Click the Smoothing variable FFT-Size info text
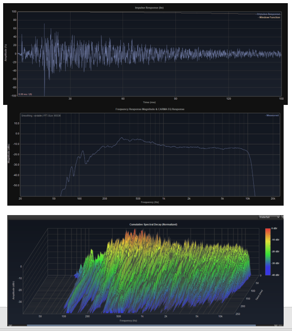 [41, 116]
